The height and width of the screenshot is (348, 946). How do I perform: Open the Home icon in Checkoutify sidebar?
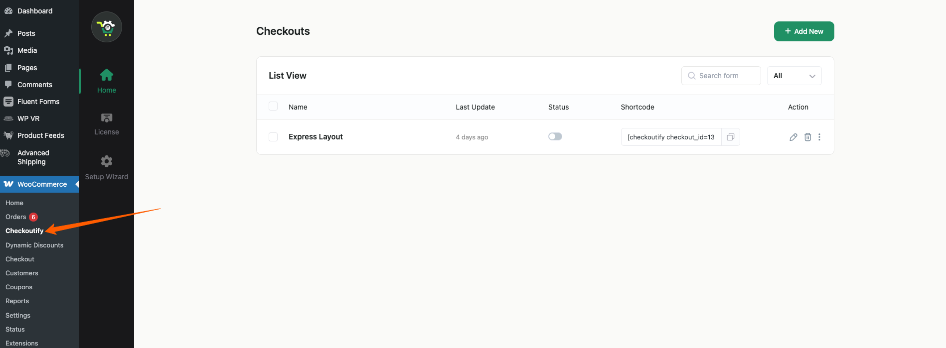coord(107,75)
